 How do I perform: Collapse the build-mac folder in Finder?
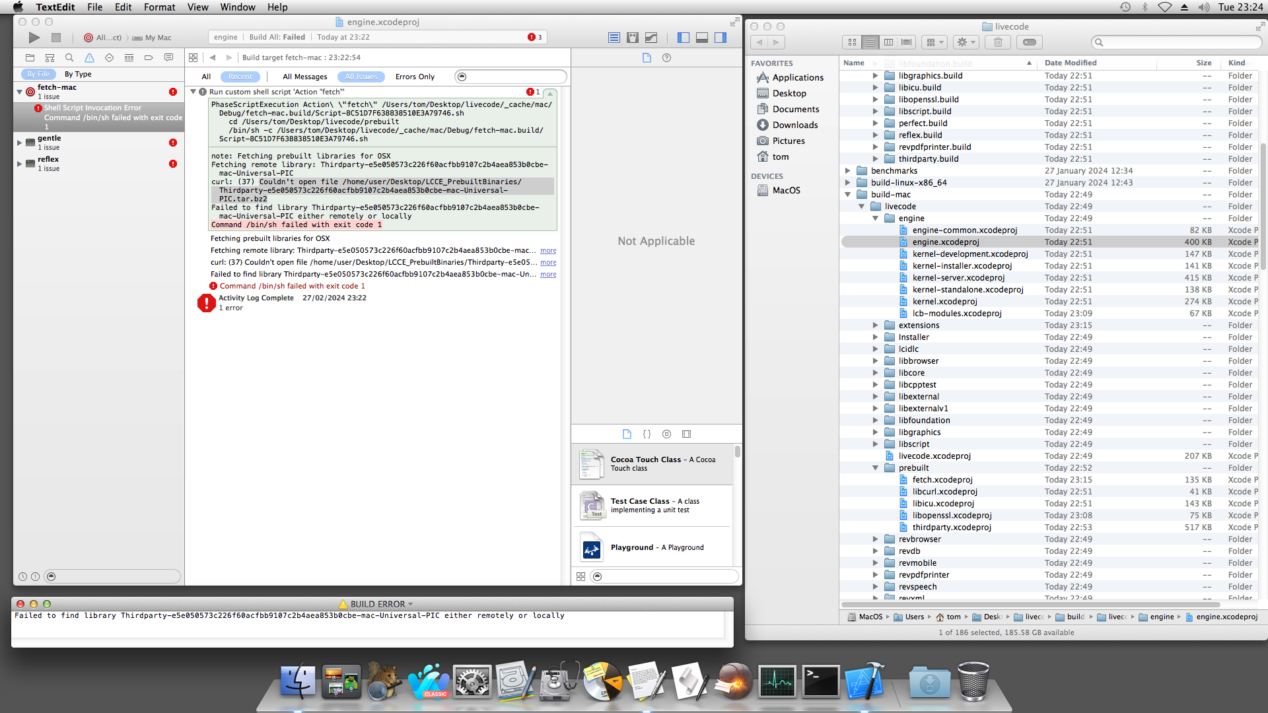point(847,195)
